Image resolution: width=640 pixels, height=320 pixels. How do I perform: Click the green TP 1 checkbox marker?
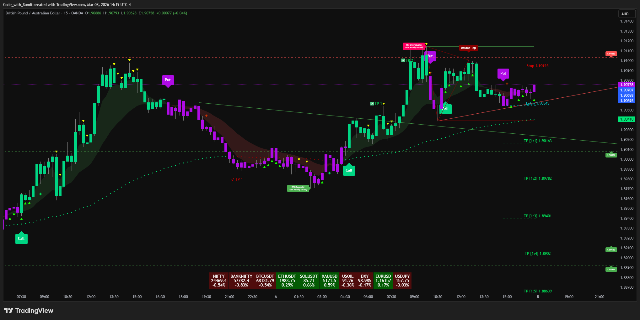point(372,104)
